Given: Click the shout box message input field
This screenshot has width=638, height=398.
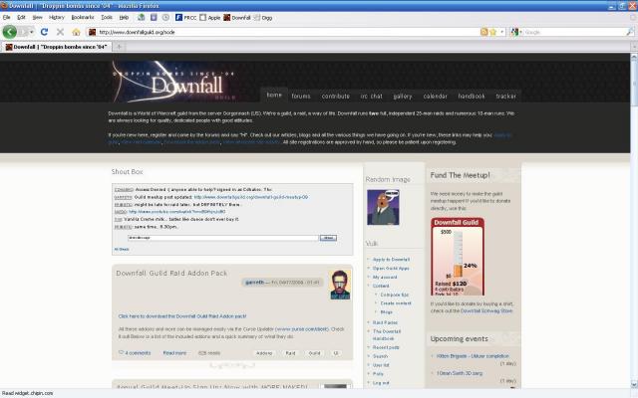Looking at the screenshot, I should (223, 238).
